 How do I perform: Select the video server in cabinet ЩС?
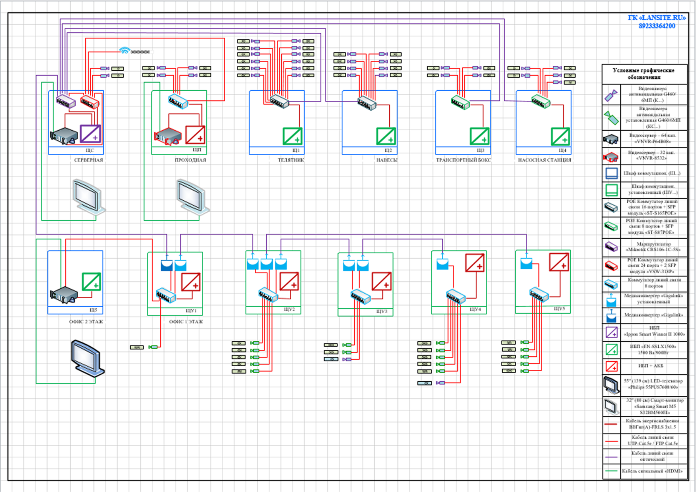tap(64, 136)
